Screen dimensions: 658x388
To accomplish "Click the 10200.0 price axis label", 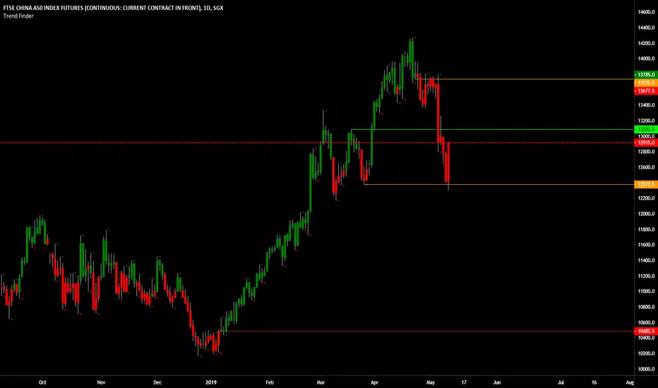I will click(x=647, y=353).
